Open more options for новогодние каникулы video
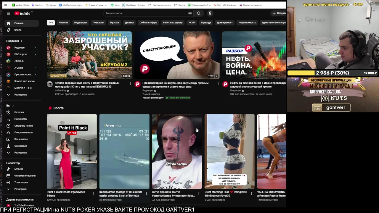The width and height of the screenshot is (379, 213). [218, 83]
